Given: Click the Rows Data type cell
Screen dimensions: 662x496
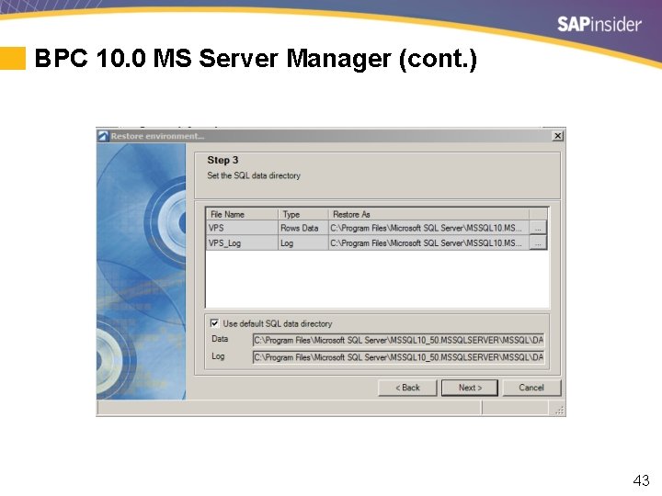Looking at the screenshot, I should [302, 228].
